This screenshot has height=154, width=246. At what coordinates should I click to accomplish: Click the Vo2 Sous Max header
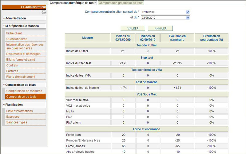147,94
